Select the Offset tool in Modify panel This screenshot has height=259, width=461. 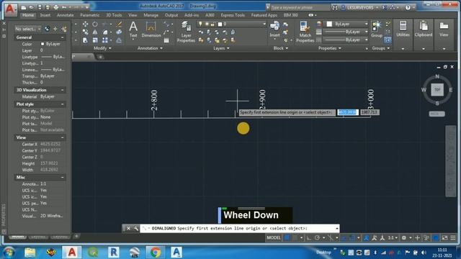pos(119,40)
